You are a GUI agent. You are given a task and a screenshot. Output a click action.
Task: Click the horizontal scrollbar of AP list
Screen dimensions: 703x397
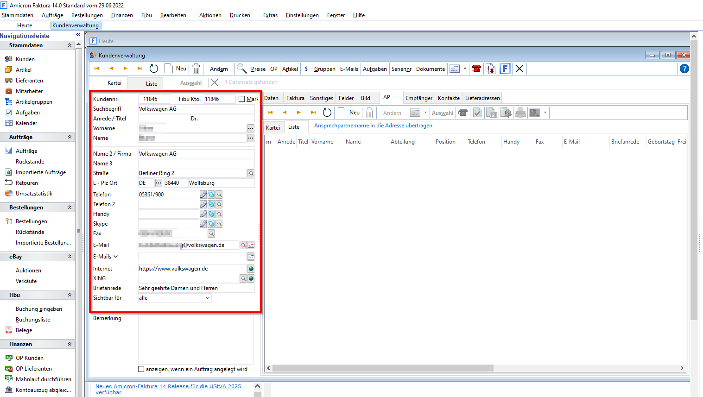[x=383, y=368]
